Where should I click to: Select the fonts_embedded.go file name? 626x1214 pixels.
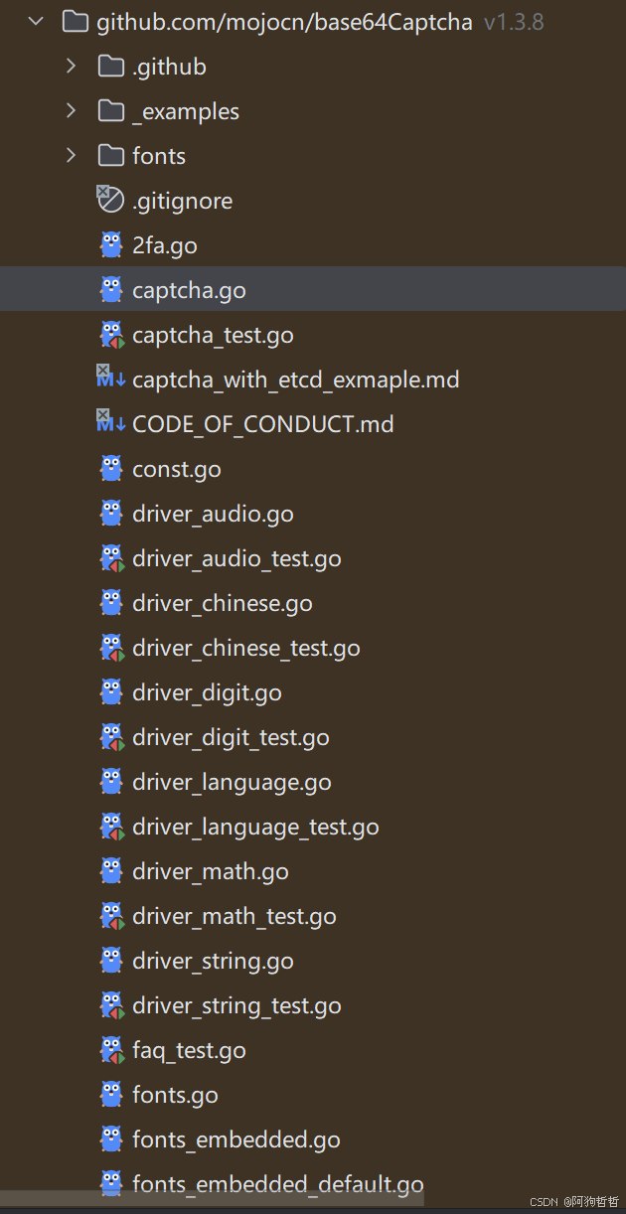click(236, 1139)
